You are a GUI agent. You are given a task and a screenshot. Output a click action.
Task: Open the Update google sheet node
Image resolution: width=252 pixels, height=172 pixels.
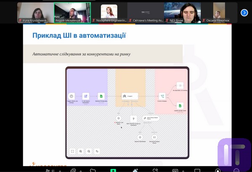(180, 106)
